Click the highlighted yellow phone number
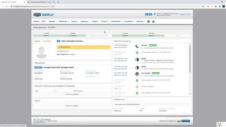The image size is (226, 127). pyautogui.click(x=83, y=47)
